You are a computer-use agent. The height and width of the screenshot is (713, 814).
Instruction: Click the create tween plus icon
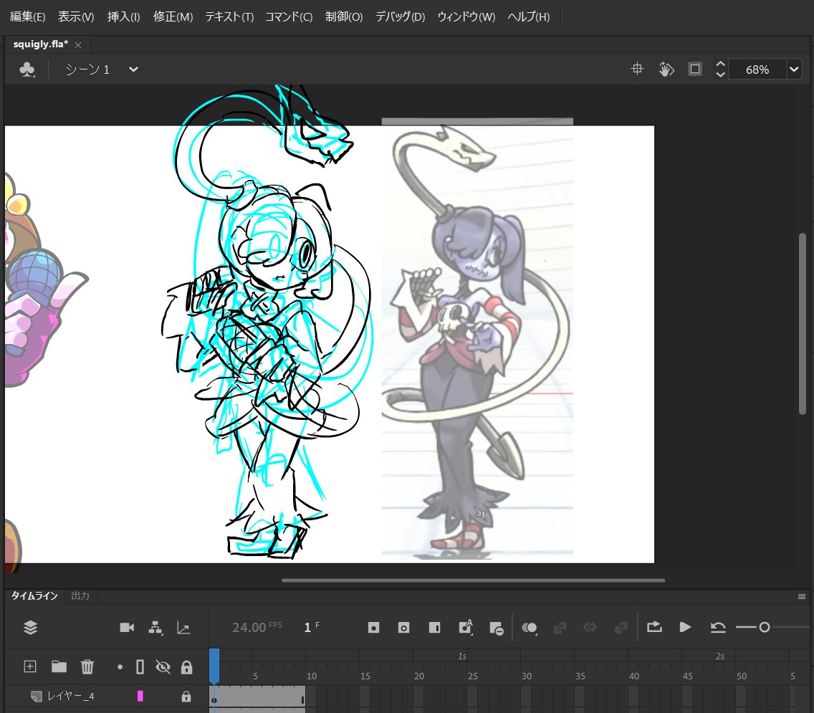pyautogui.click(x=559, y=628)
